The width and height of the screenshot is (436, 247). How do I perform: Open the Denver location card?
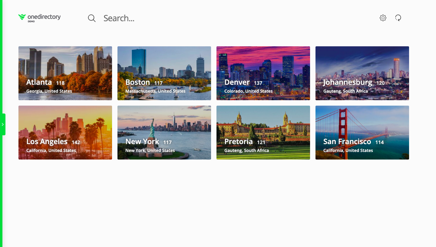(x=263, y=73)
